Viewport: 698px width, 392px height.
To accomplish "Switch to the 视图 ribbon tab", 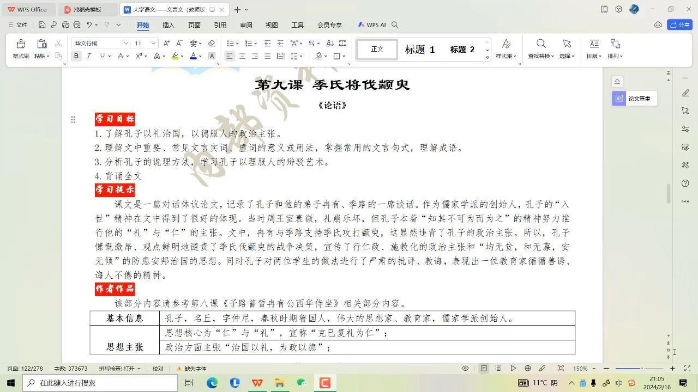I will coord(272,25).
